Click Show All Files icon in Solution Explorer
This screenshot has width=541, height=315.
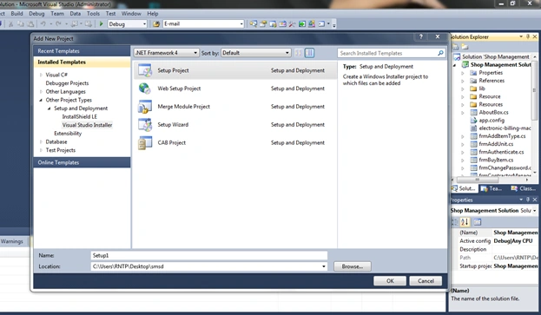465,47
